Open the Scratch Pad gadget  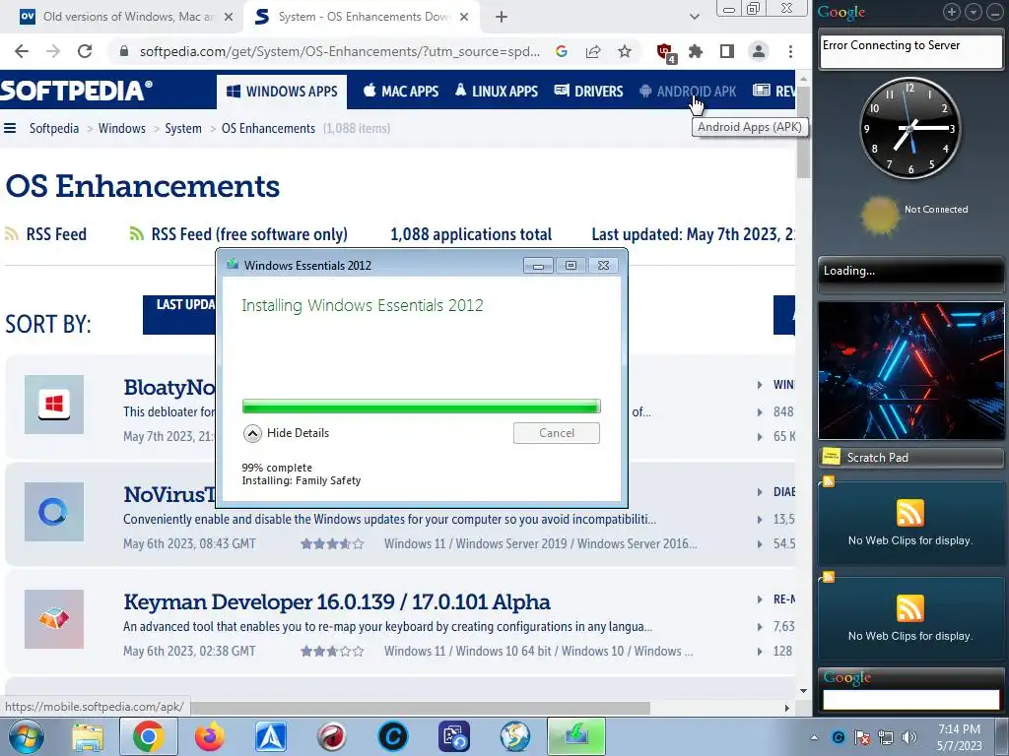pos(909,457)
